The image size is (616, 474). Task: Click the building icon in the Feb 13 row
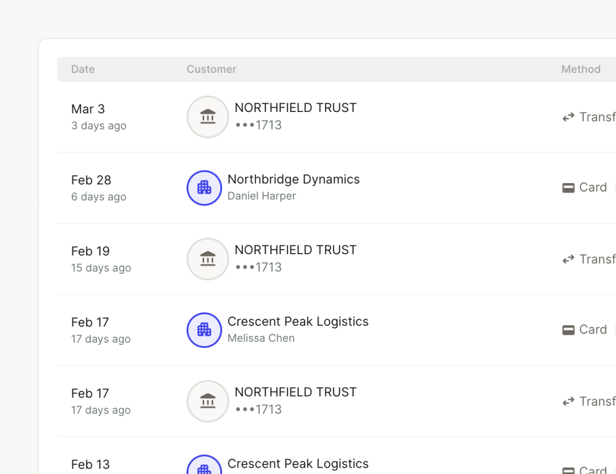[204, 468]
